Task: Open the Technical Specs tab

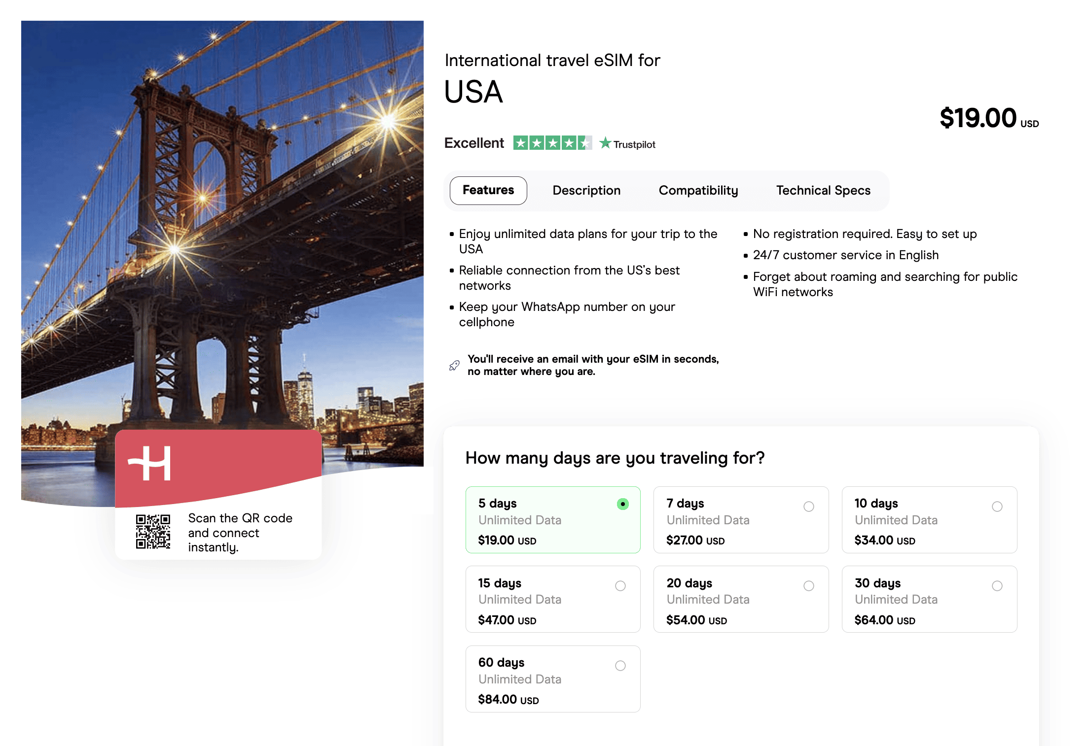Action: [x=823, y=191]
